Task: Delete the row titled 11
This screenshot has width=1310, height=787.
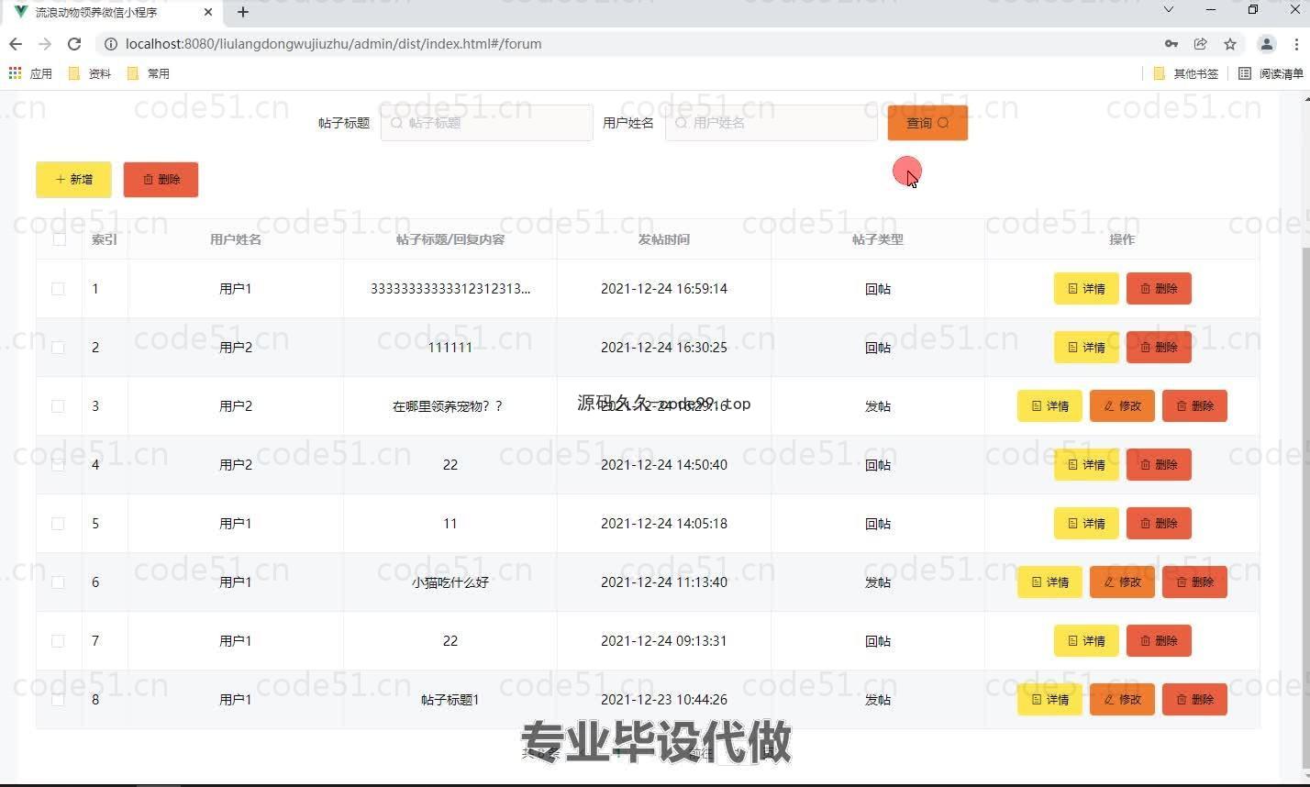Action: tap(1159, 524)
